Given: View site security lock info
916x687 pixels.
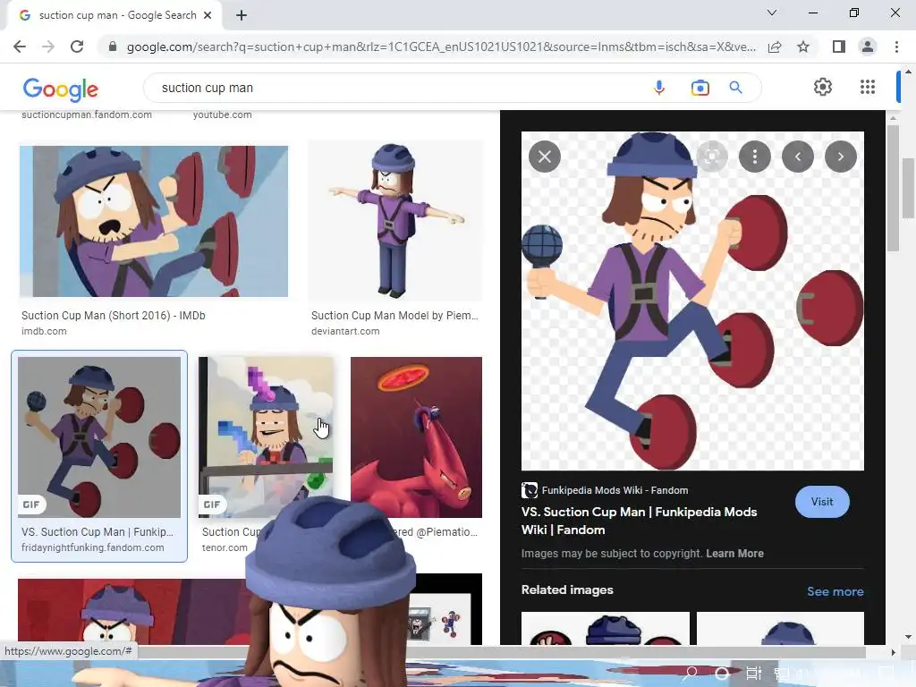Looking at the screenshot, I should 112,47.
